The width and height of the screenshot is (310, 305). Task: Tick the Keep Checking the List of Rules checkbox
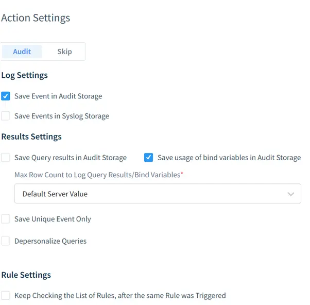[x=6, y=296]
